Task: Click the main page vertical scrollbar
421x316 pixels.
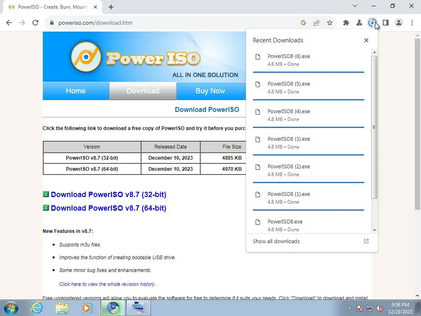Action: pyautogui.click(x=417, y=123)
